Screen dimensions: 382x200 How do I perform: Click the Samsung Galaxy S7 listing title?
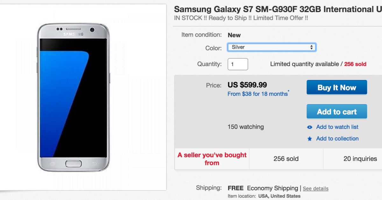coord(278,9)
